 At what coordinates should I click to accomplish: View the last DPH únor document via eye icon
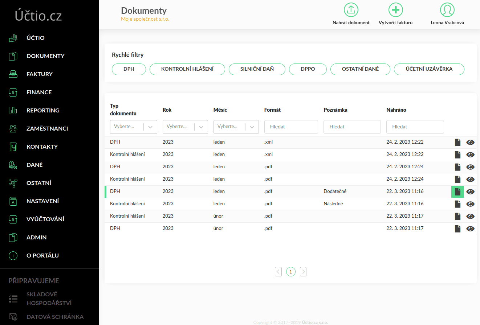pos(470,229)
